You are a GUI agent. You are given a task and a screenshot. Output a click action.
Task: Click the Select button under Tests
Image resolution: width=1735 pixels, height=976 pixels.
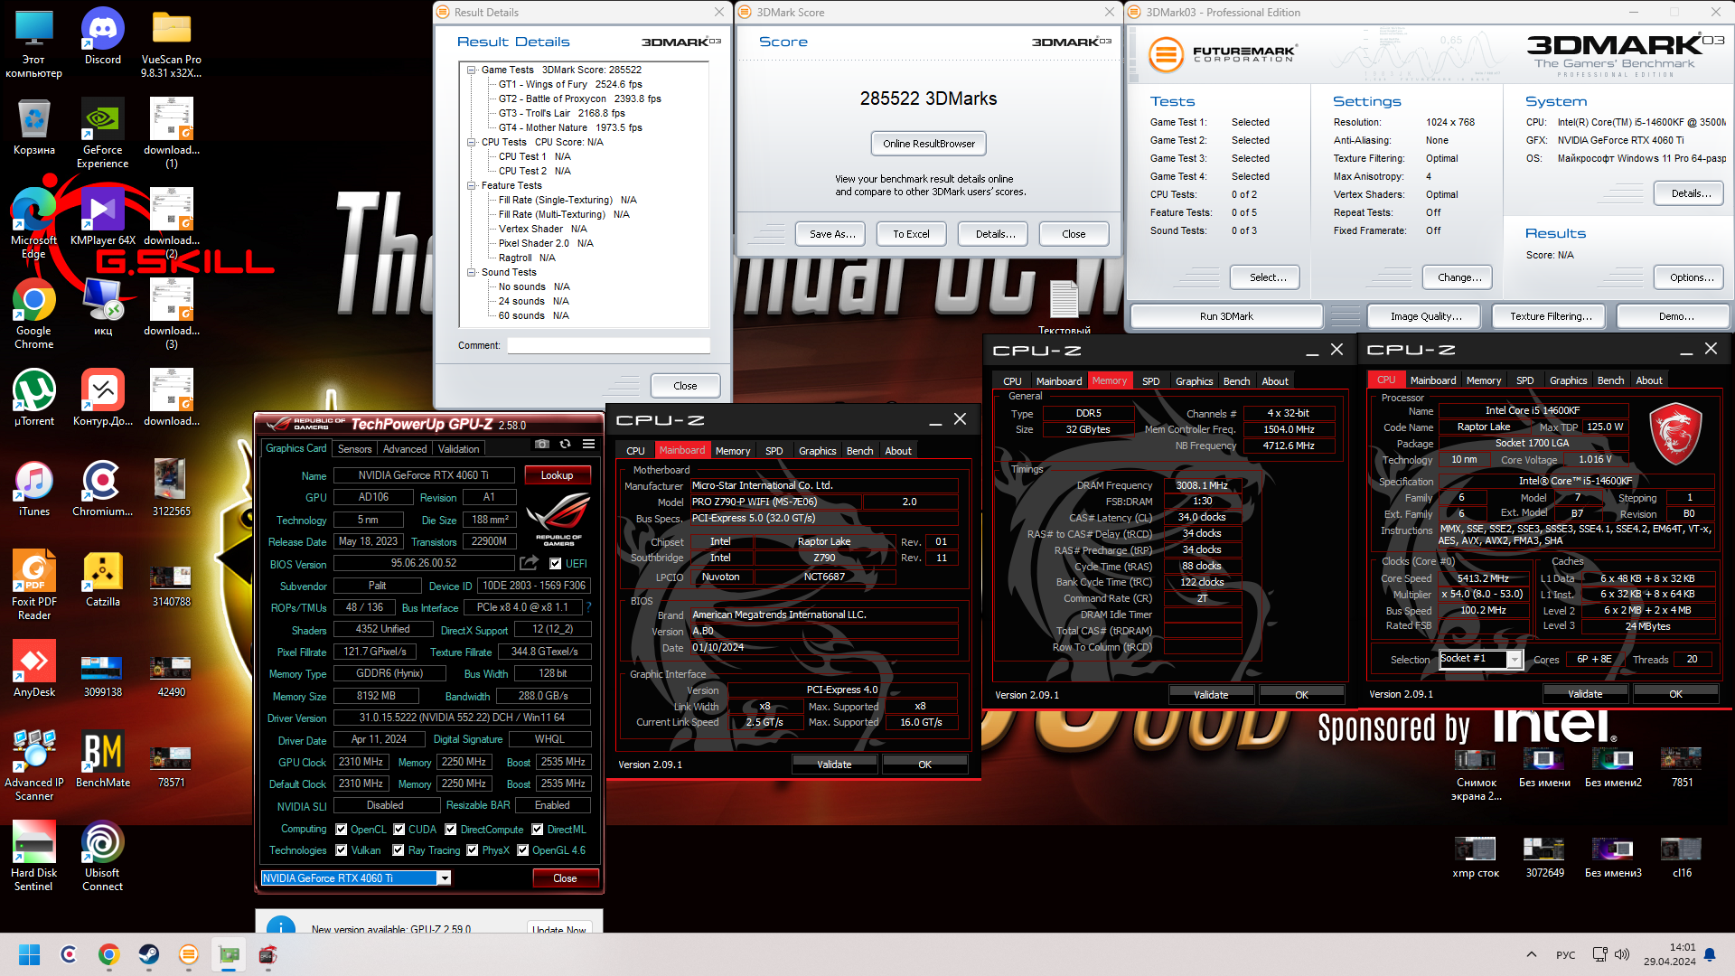[x=1267, y=277]
